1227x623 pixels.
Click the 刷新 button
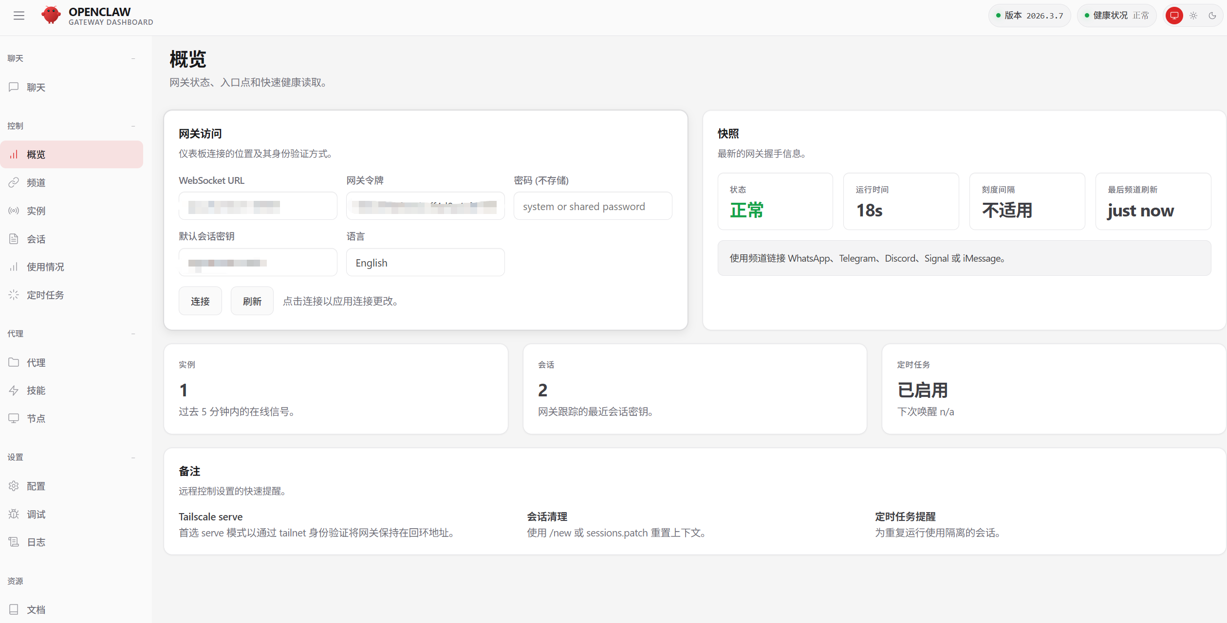pos(252,301)
